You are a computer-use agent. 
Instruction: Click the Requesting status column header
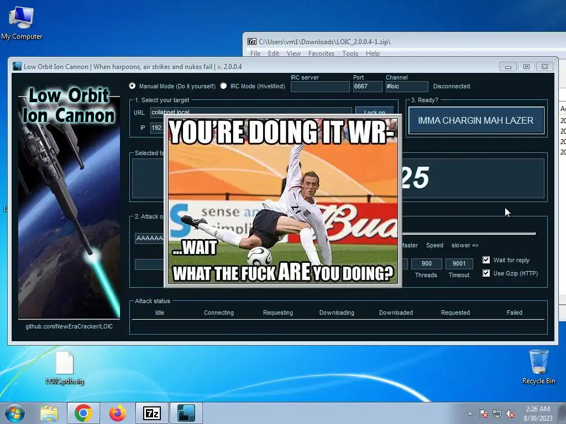coord(278,312)
